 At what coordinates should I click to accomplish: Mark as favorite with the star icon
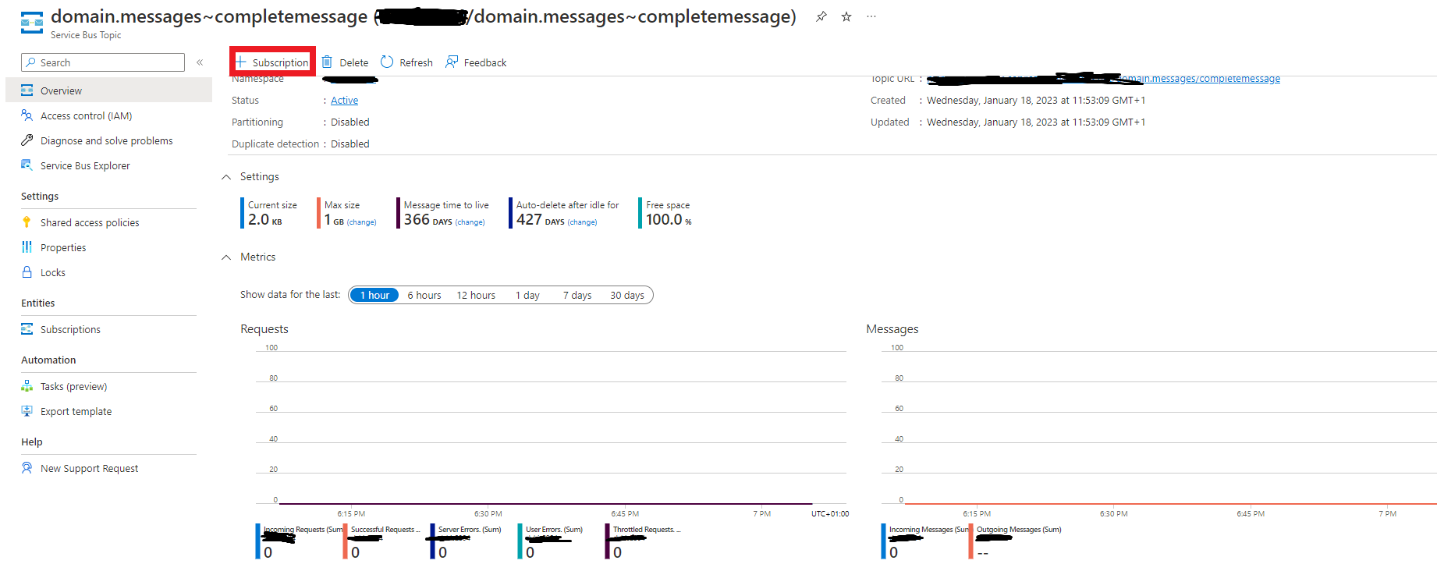(846, 16)
